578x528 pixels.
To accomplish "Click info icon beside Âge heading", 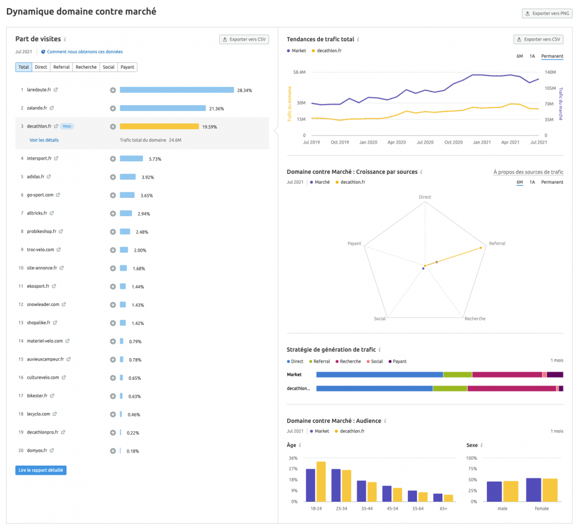I will pyautogui.click(x=300, y=445).
